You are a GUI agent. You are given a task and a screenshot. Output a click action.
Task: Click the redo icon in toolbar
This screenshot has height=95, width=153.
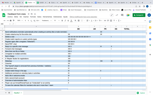click(x=8, y=21)
